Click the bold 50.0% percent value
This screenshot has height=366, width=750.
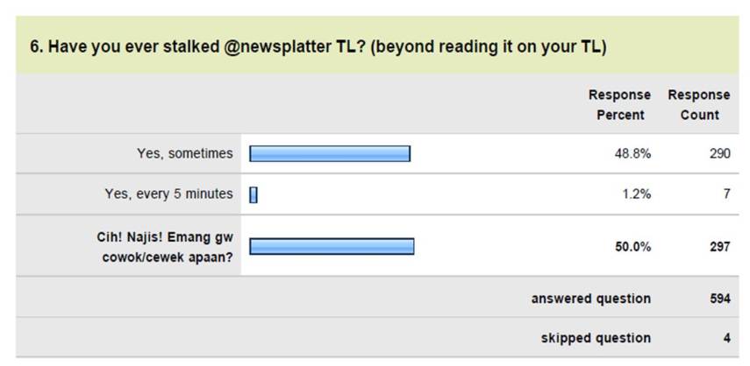pos(632,247)
